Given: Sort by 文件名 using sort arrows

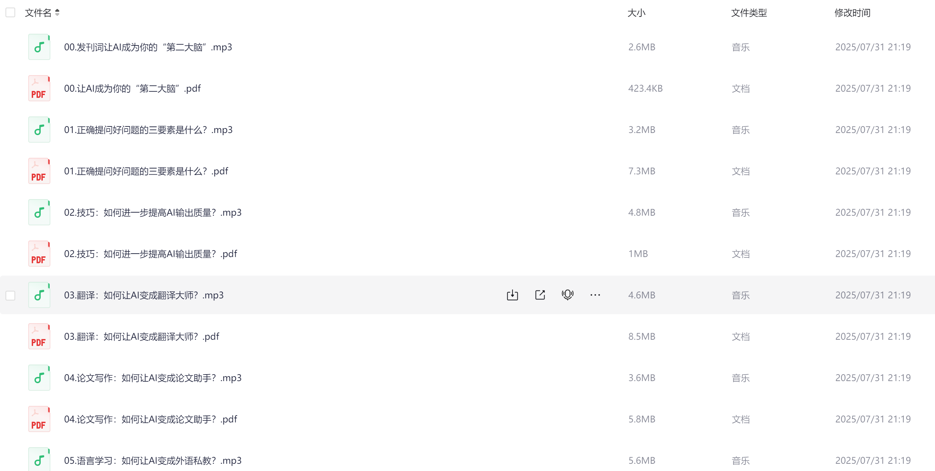Looking at the screenshot, I should pyautogui.click(x=57, y=12).
